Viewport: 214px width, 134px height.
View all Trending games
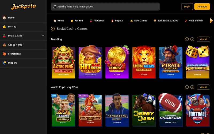click(203, 39)
